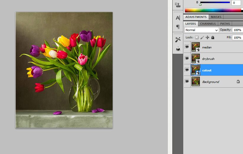Click the blue B channel slider
The height and width of the screenshot is (154, 243).
pos(215,2)
